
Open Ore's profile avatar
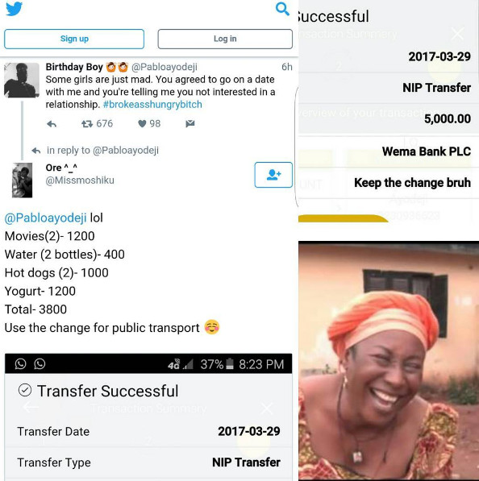[x=22, y=180]
